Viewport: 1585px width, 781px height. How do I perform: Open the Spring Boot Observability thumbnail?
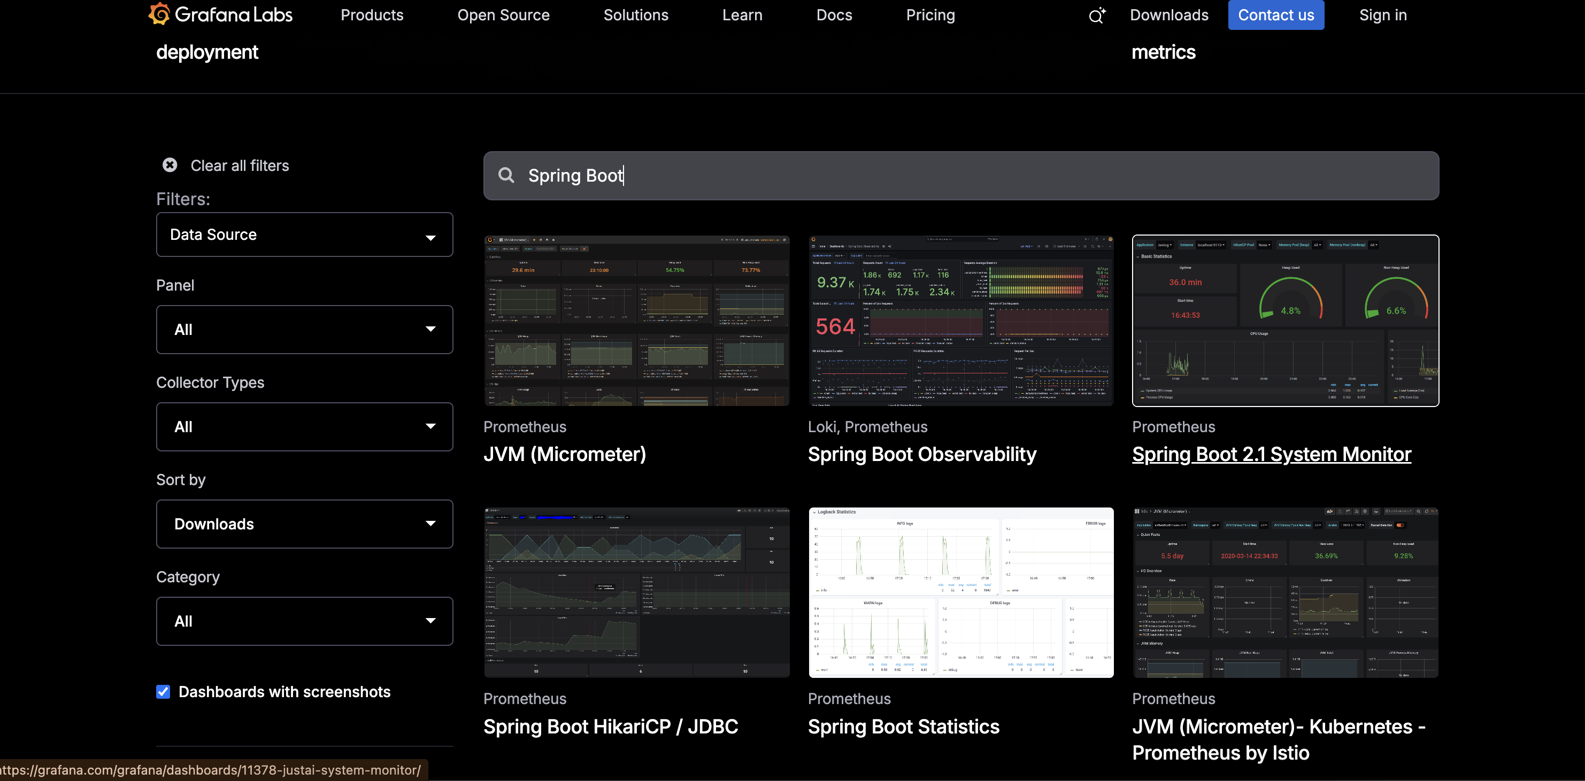pos(960,320)
